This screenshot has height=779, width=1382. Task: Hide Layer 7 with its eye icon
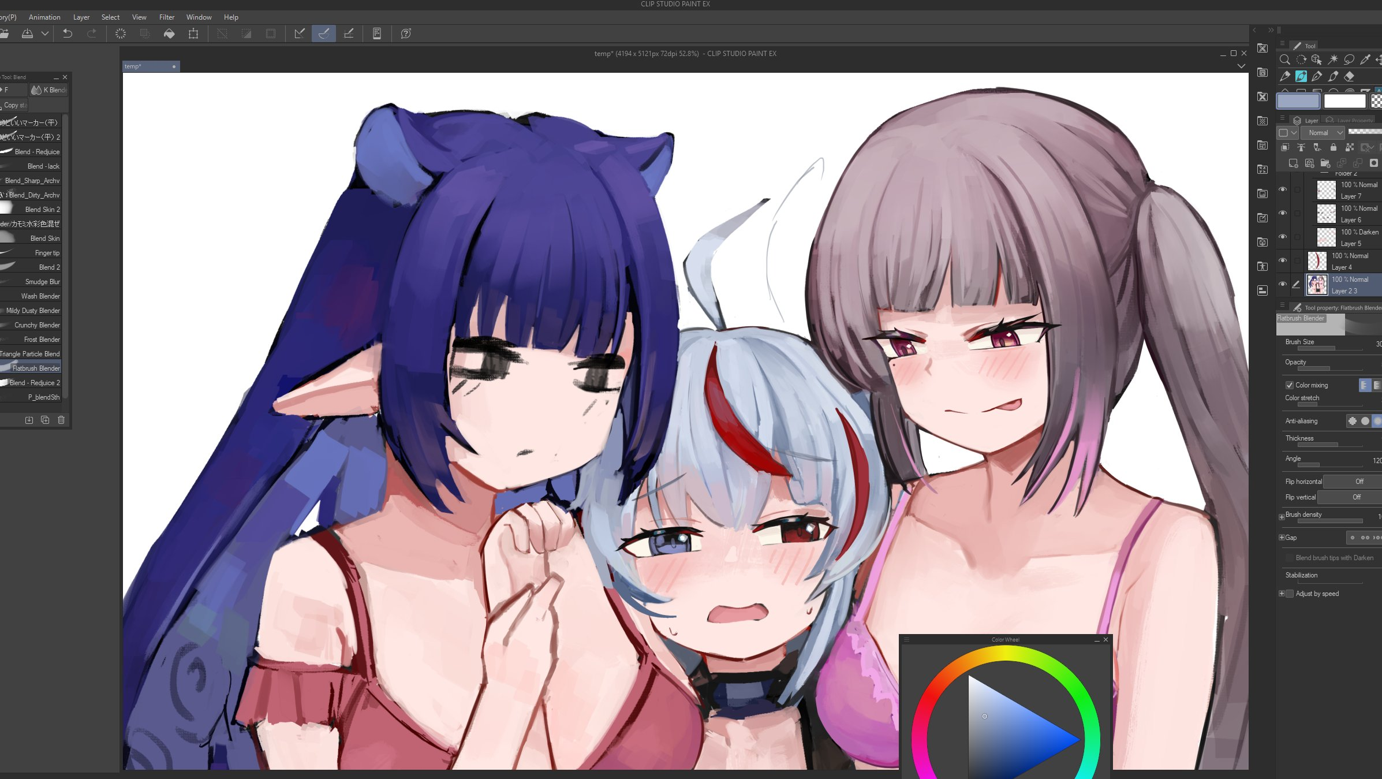coord(1283,189)
